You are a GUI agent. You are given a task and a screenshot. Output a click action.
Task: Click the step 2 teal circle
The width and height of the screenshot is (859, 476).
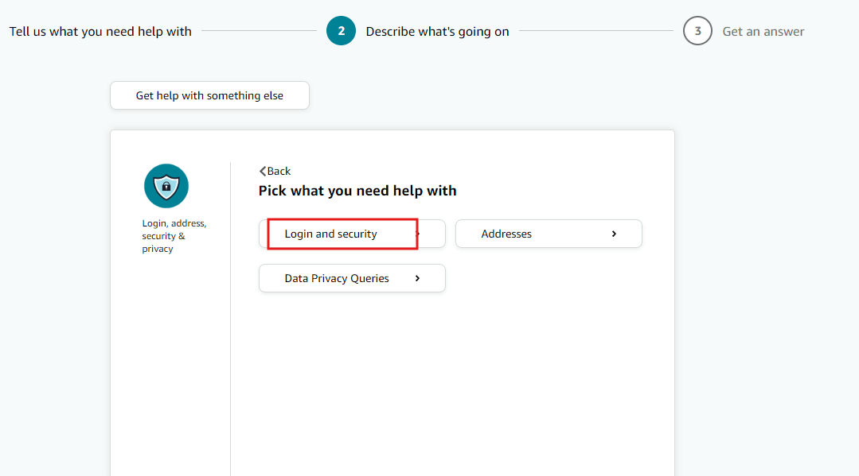pyautogui.click(x=341, y=31)
